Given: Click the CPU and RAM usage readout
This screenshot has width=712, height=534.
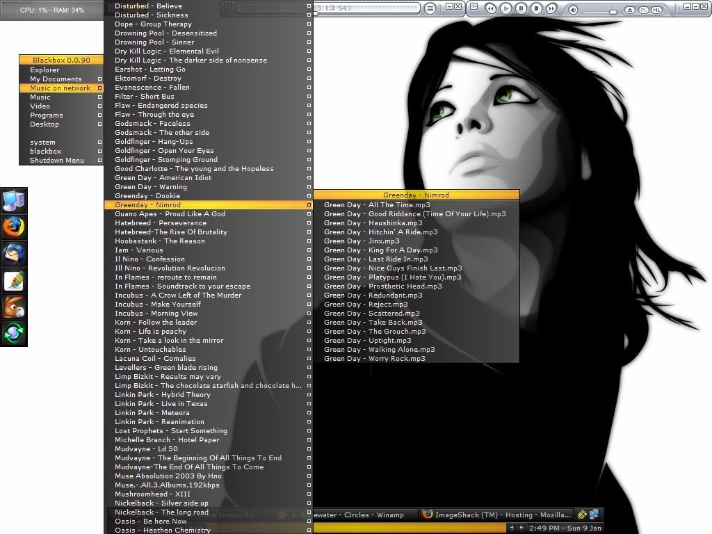Looking at the screenshot, I should (51, 10).
